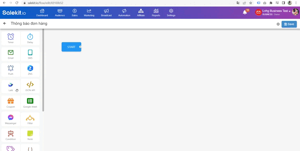Add an Email action block
Viewport: 300px width, 151px height.
[11, 54]
